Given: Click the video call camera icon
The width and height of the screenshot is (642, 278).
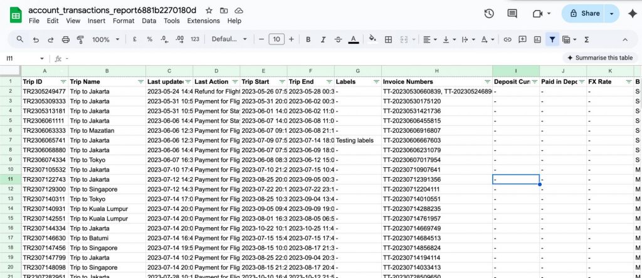Looking at the screenshot, I should pyautogui.click(x=537, y=14).
